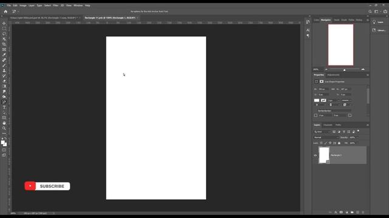Click the navigator zoom slider handle
The width and height of the screenshot is (389, 218).
[x=345, y=70]
